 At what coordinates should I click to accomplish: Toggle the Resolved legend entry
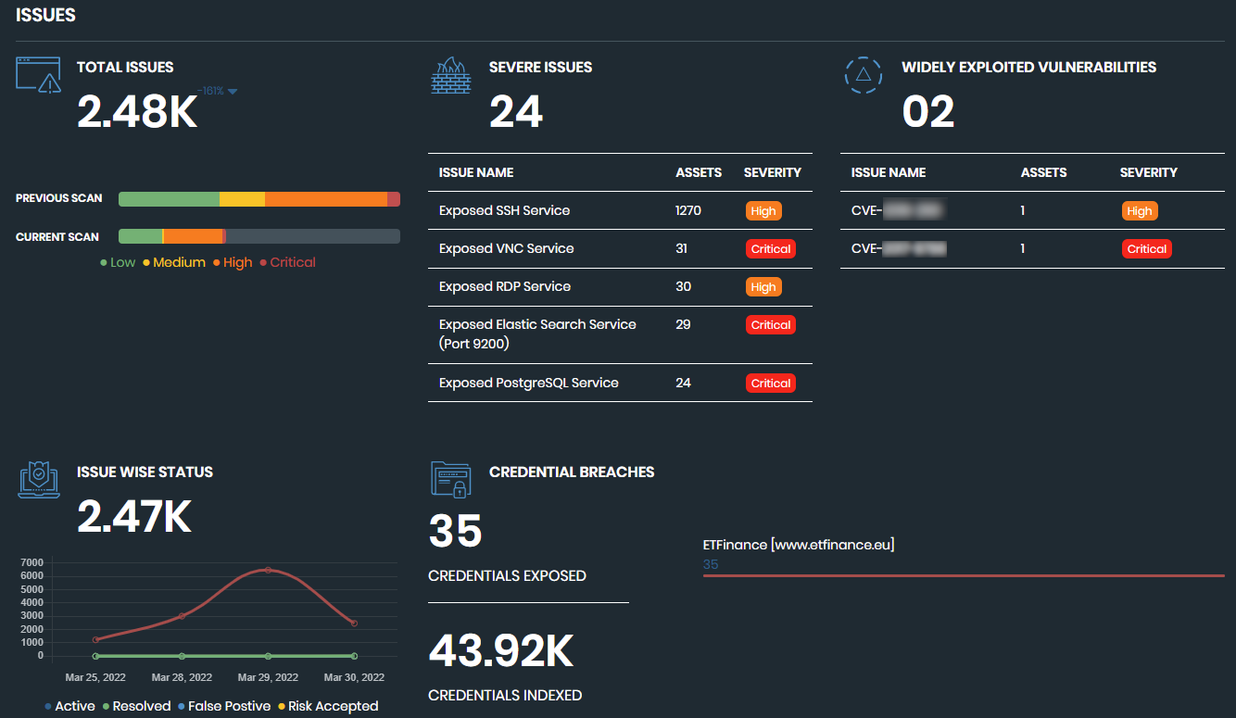(x=137, y=706)
